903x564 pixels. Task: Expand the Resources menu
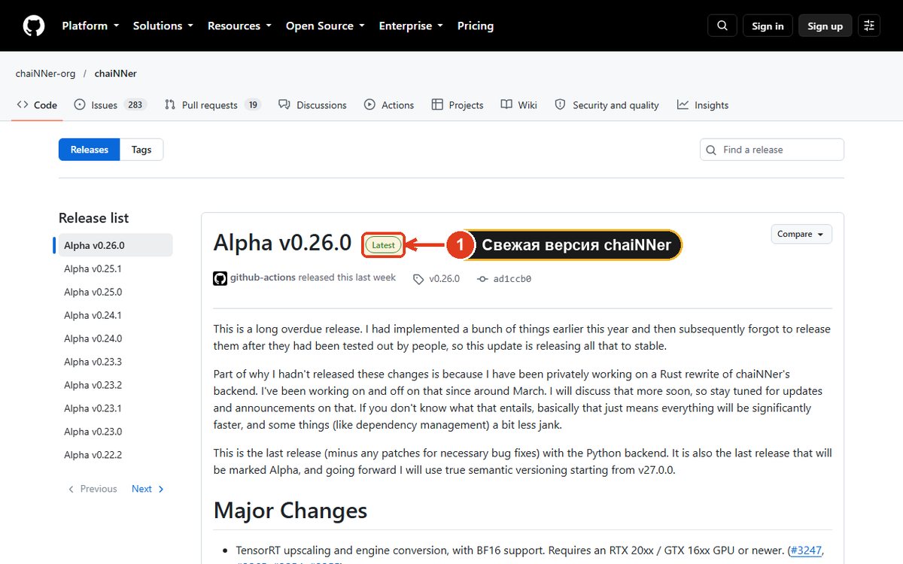(x=239, y=26)
